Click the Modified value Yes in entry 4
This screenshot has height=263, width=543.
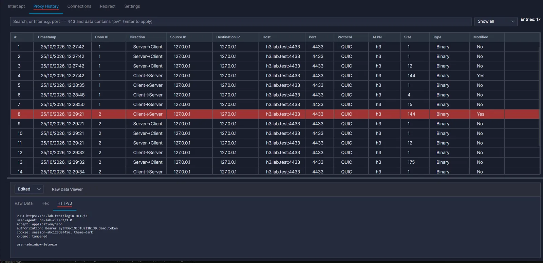481,76
